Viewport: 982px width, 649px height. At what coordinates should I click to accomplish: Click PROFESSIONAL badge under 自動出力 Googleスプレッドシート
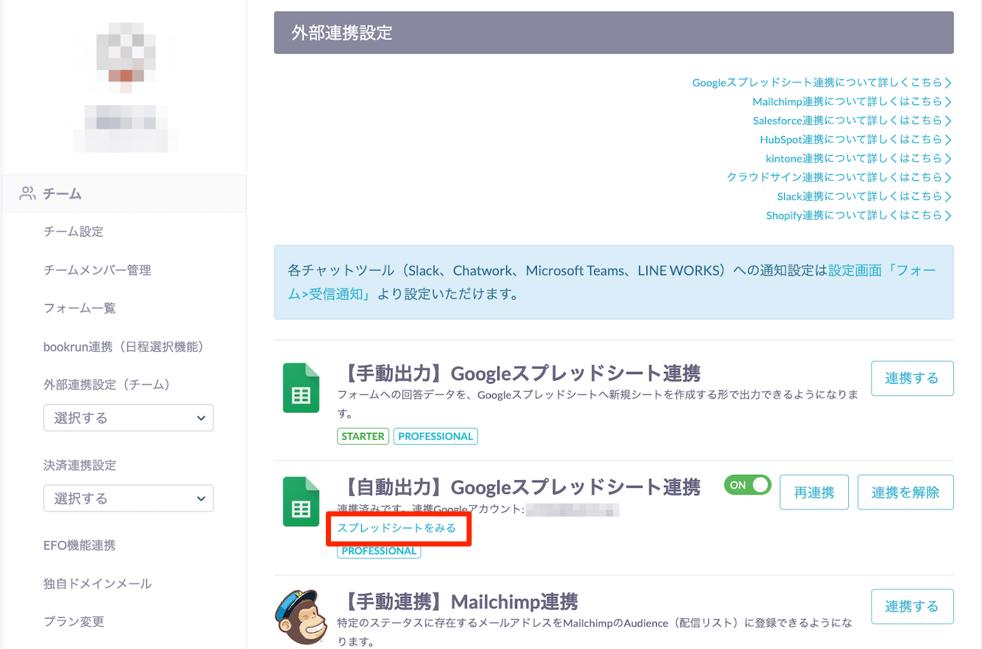click(x=379, y=551)
